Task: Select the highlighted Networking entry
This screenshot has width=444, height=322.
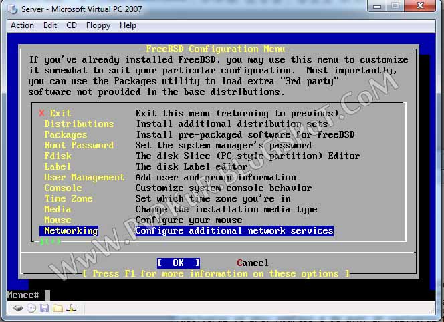Action: click(x=69, y=231)
